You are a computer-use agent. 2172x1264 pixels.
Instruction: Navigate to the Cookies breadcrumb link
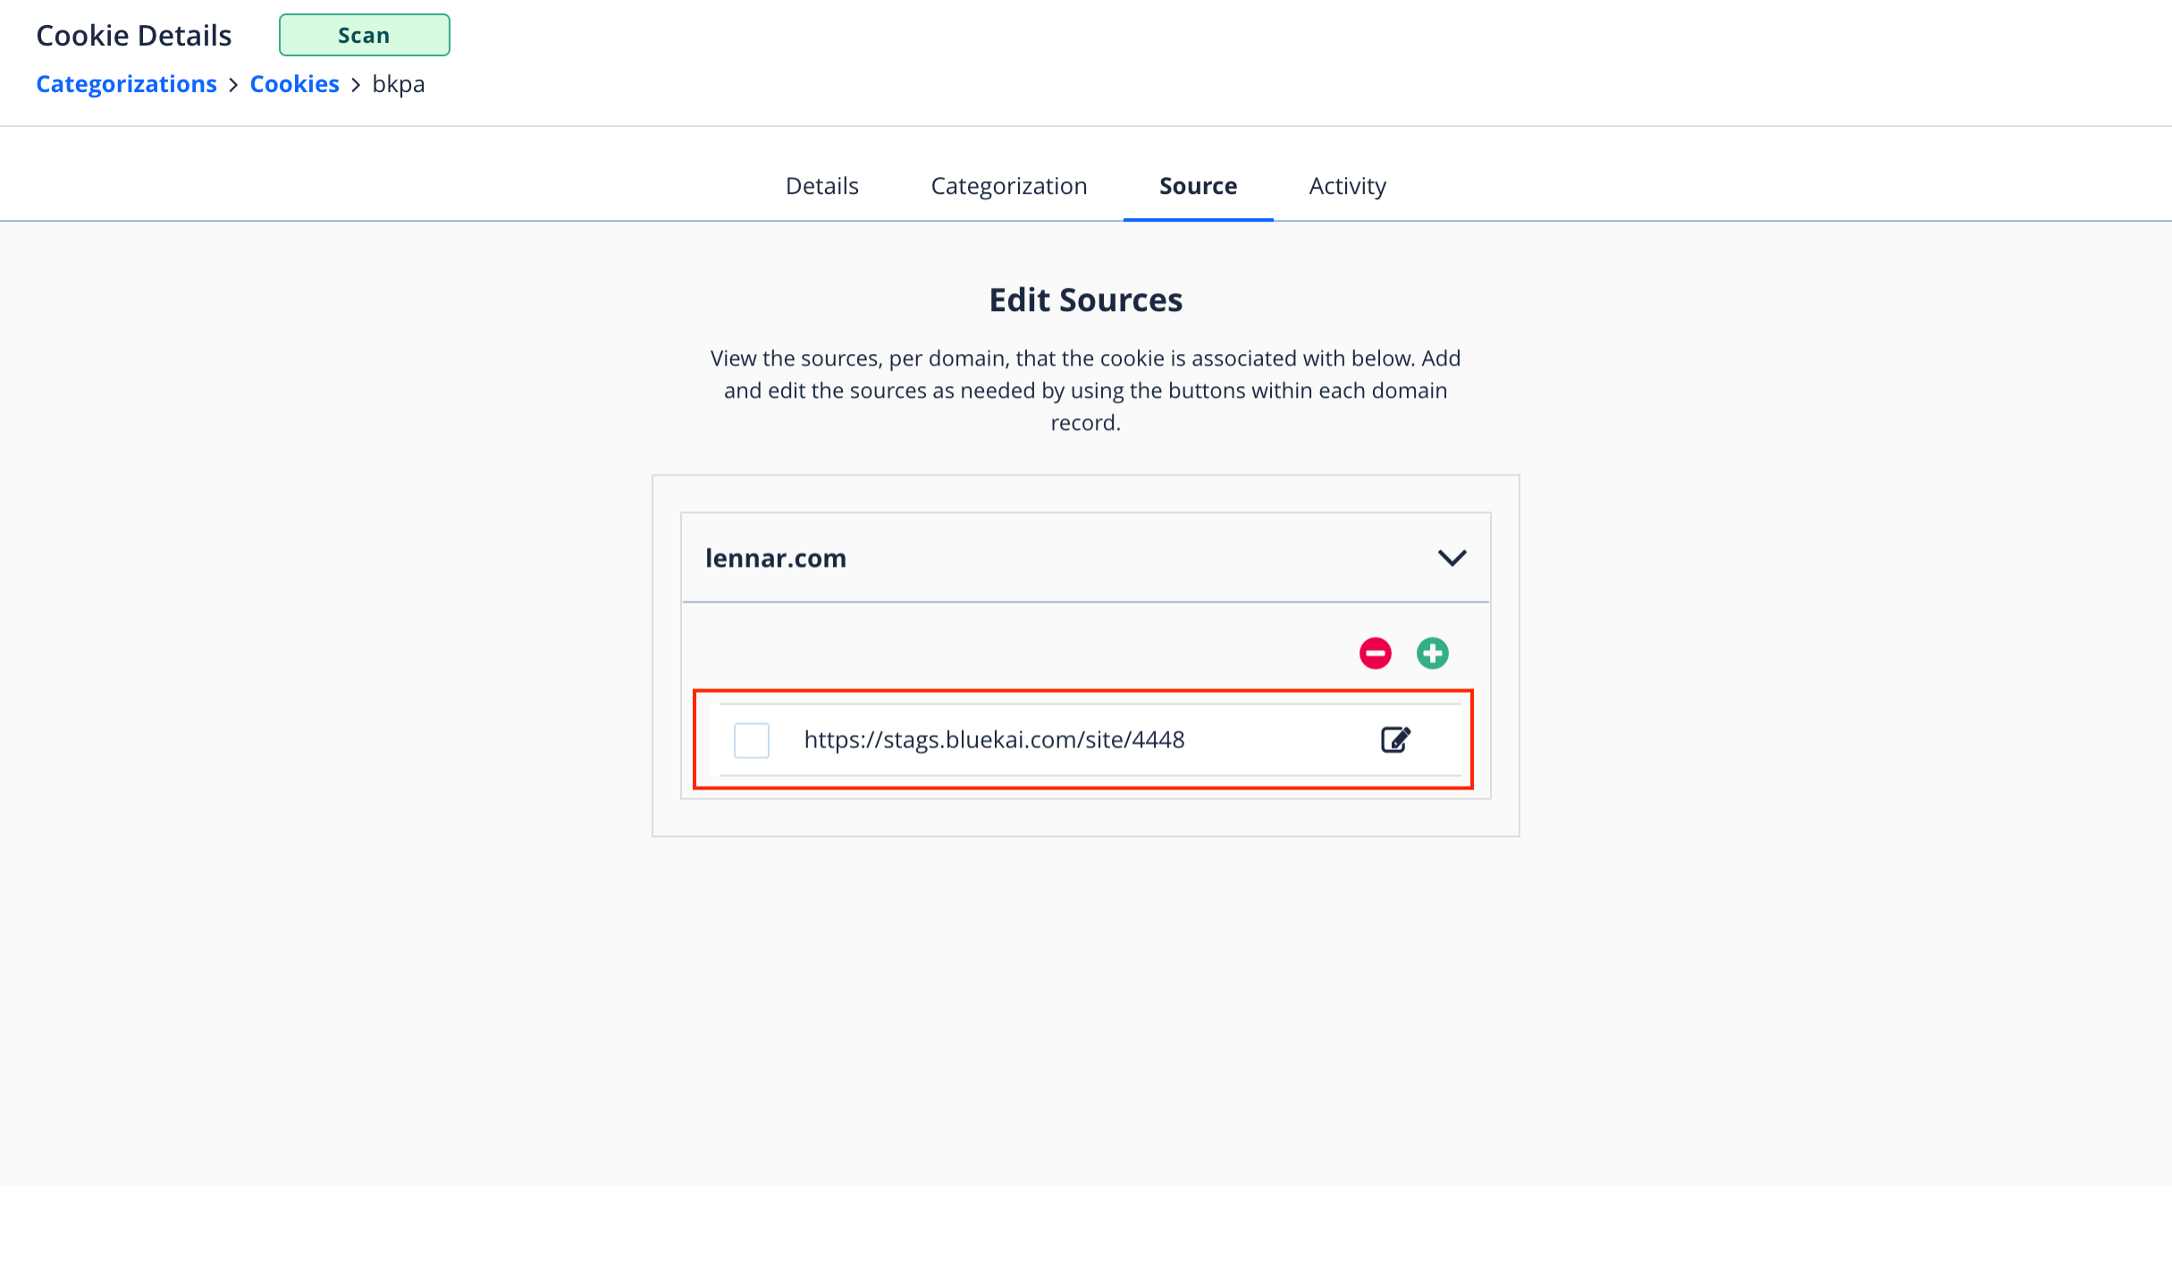click(294, 84)
